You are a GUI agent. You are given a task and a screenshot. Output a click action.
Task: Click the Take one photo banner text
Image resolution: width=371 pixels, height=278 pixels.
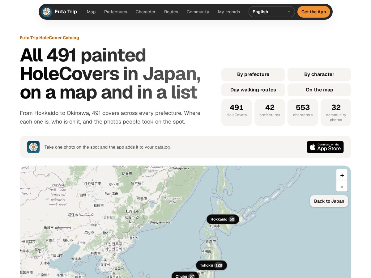click(108, 147)
